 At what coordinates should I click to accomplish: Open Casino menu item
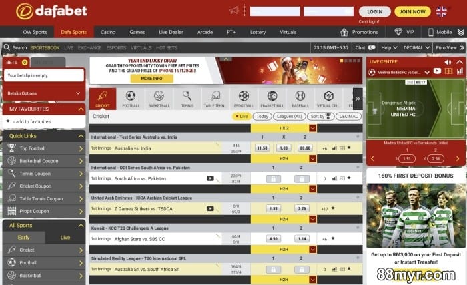pos(108,32)
